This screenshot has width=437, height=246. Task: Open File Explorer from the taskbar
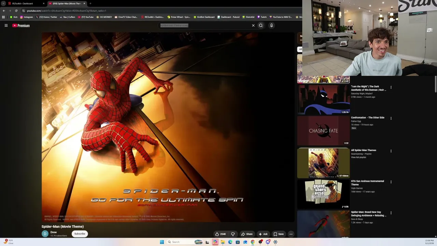point(223,242)
